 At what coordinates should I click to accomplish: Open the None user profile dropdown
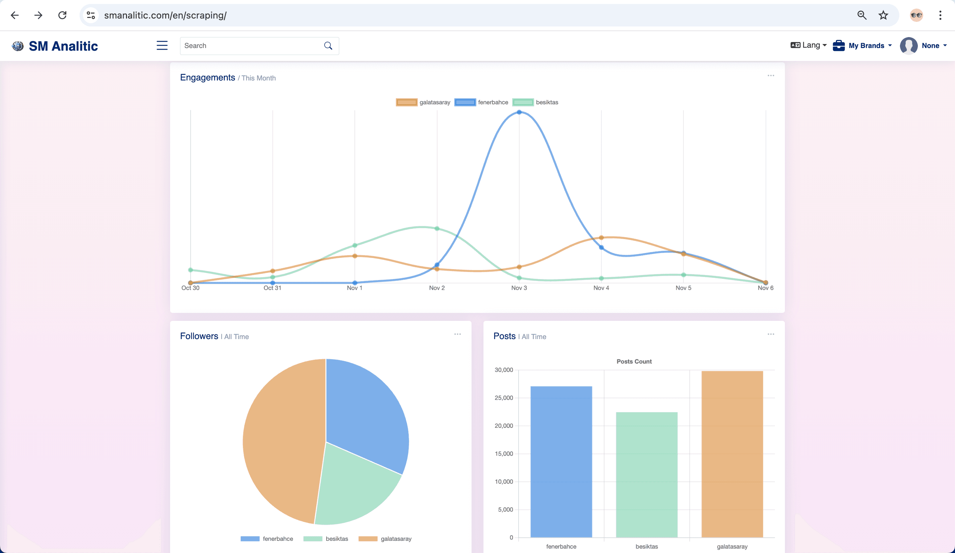pyautogui.click(x=923, y=46)
